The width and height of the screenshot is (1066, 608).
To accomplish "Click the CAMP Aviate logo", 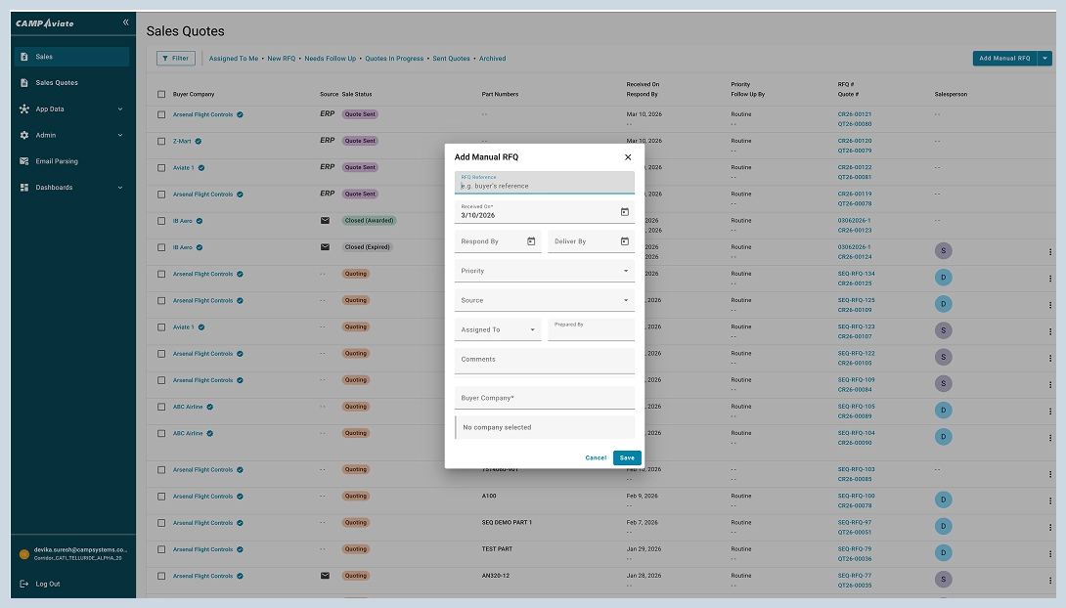I will (45, 23).
